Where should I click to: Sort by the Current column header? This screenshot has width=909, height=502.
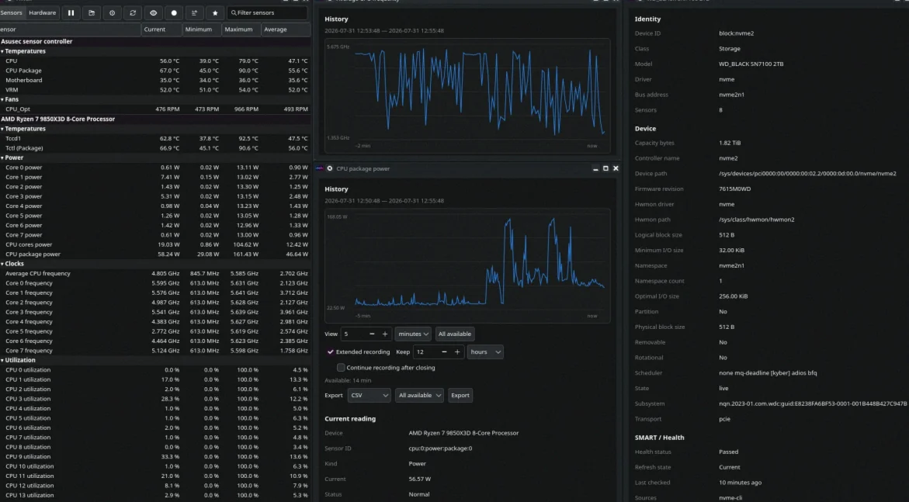pyautogui.click(x=161, y=29)
